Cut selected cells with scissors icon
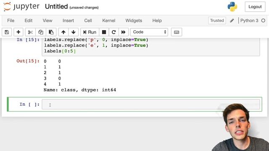Image resolution: width=269 pixels, height=151 pixels. 30,32
